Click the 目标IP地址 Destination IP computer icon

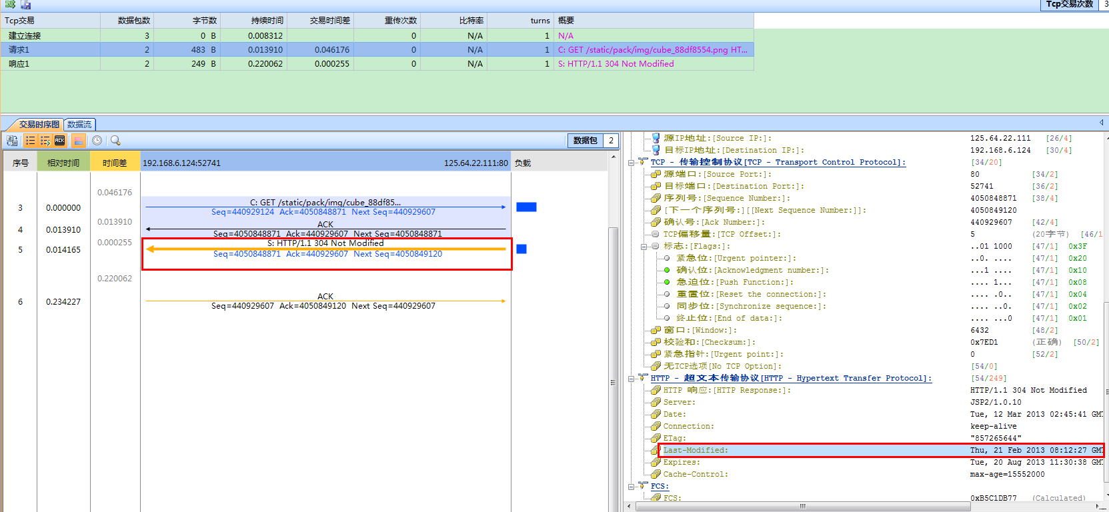pyautogui.click(x=656, y=150)
